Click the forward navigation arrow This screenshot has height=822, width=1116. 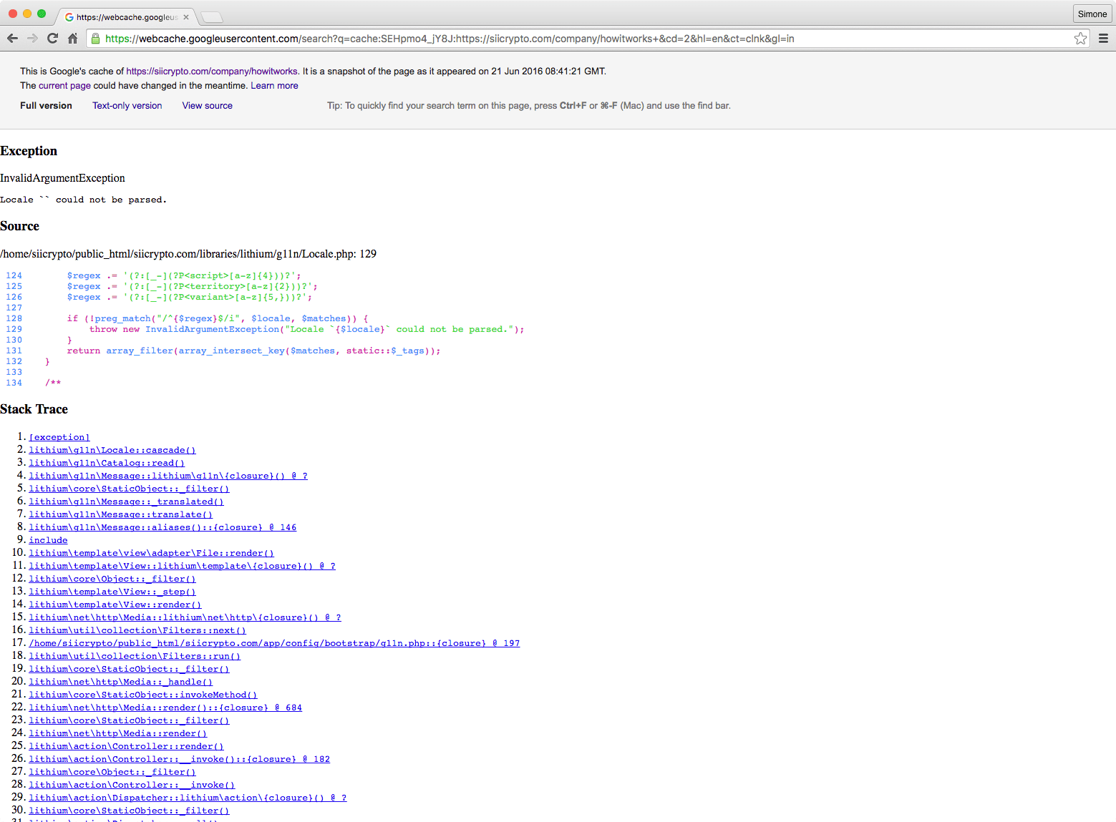32,38
